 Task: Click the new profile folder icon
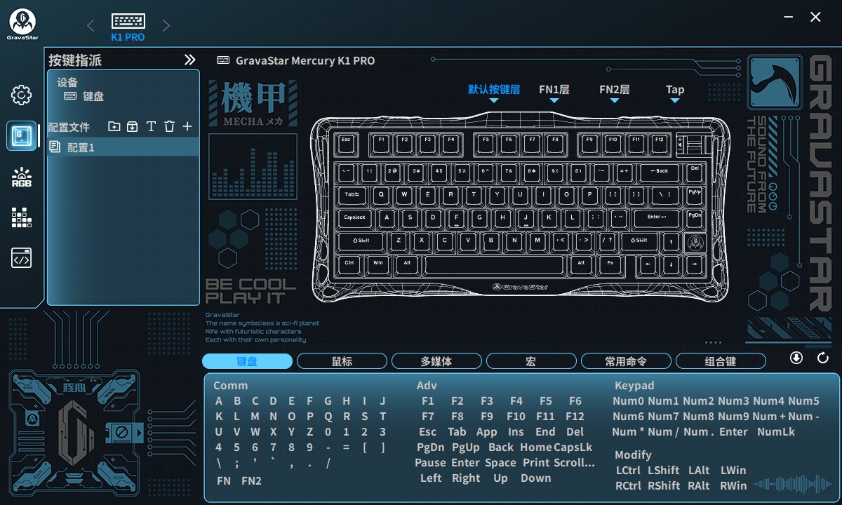pyautogui.click(x=114, y=126)
